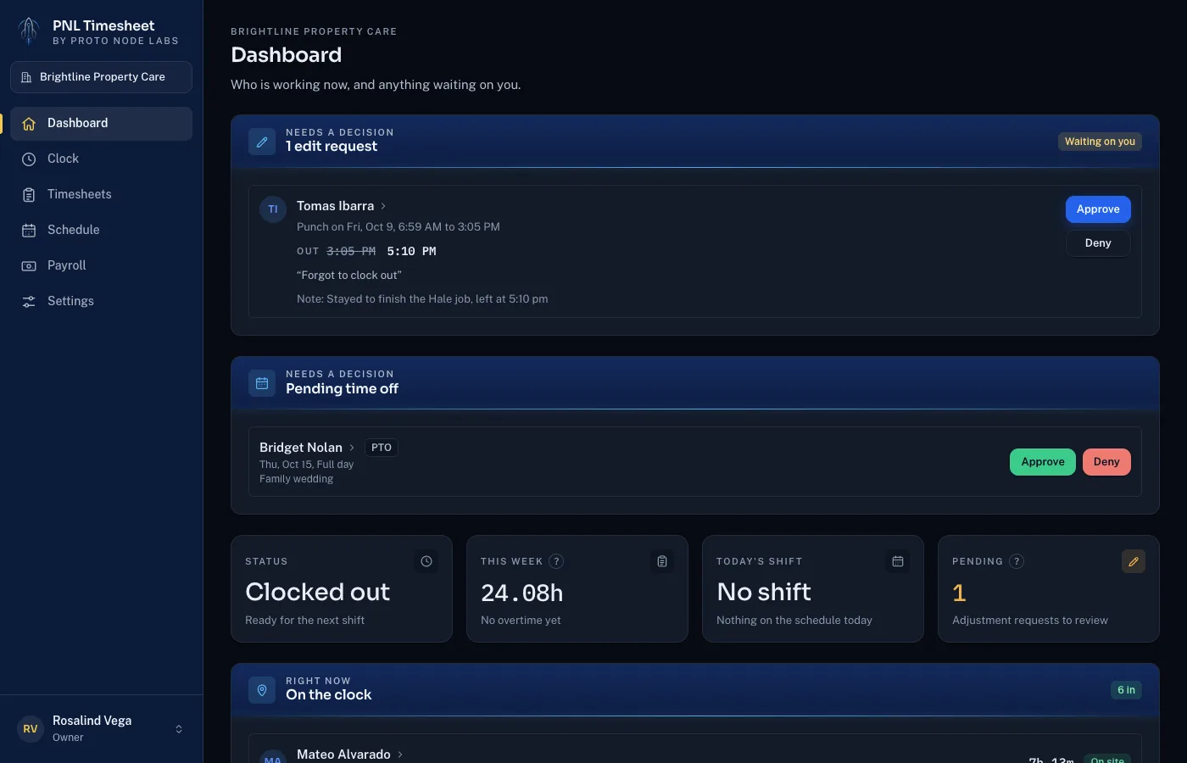Click the help icon next to Pending

click(1017, 561)
